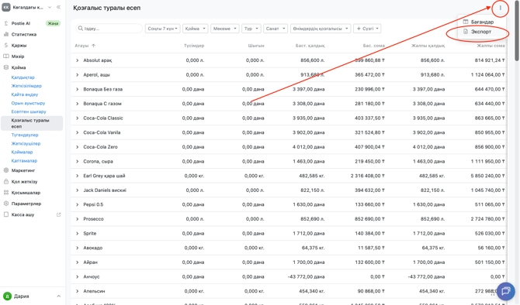Click the Corona, сыра product name
This screenshot has width=520, height=305.
tap(98, 162)
